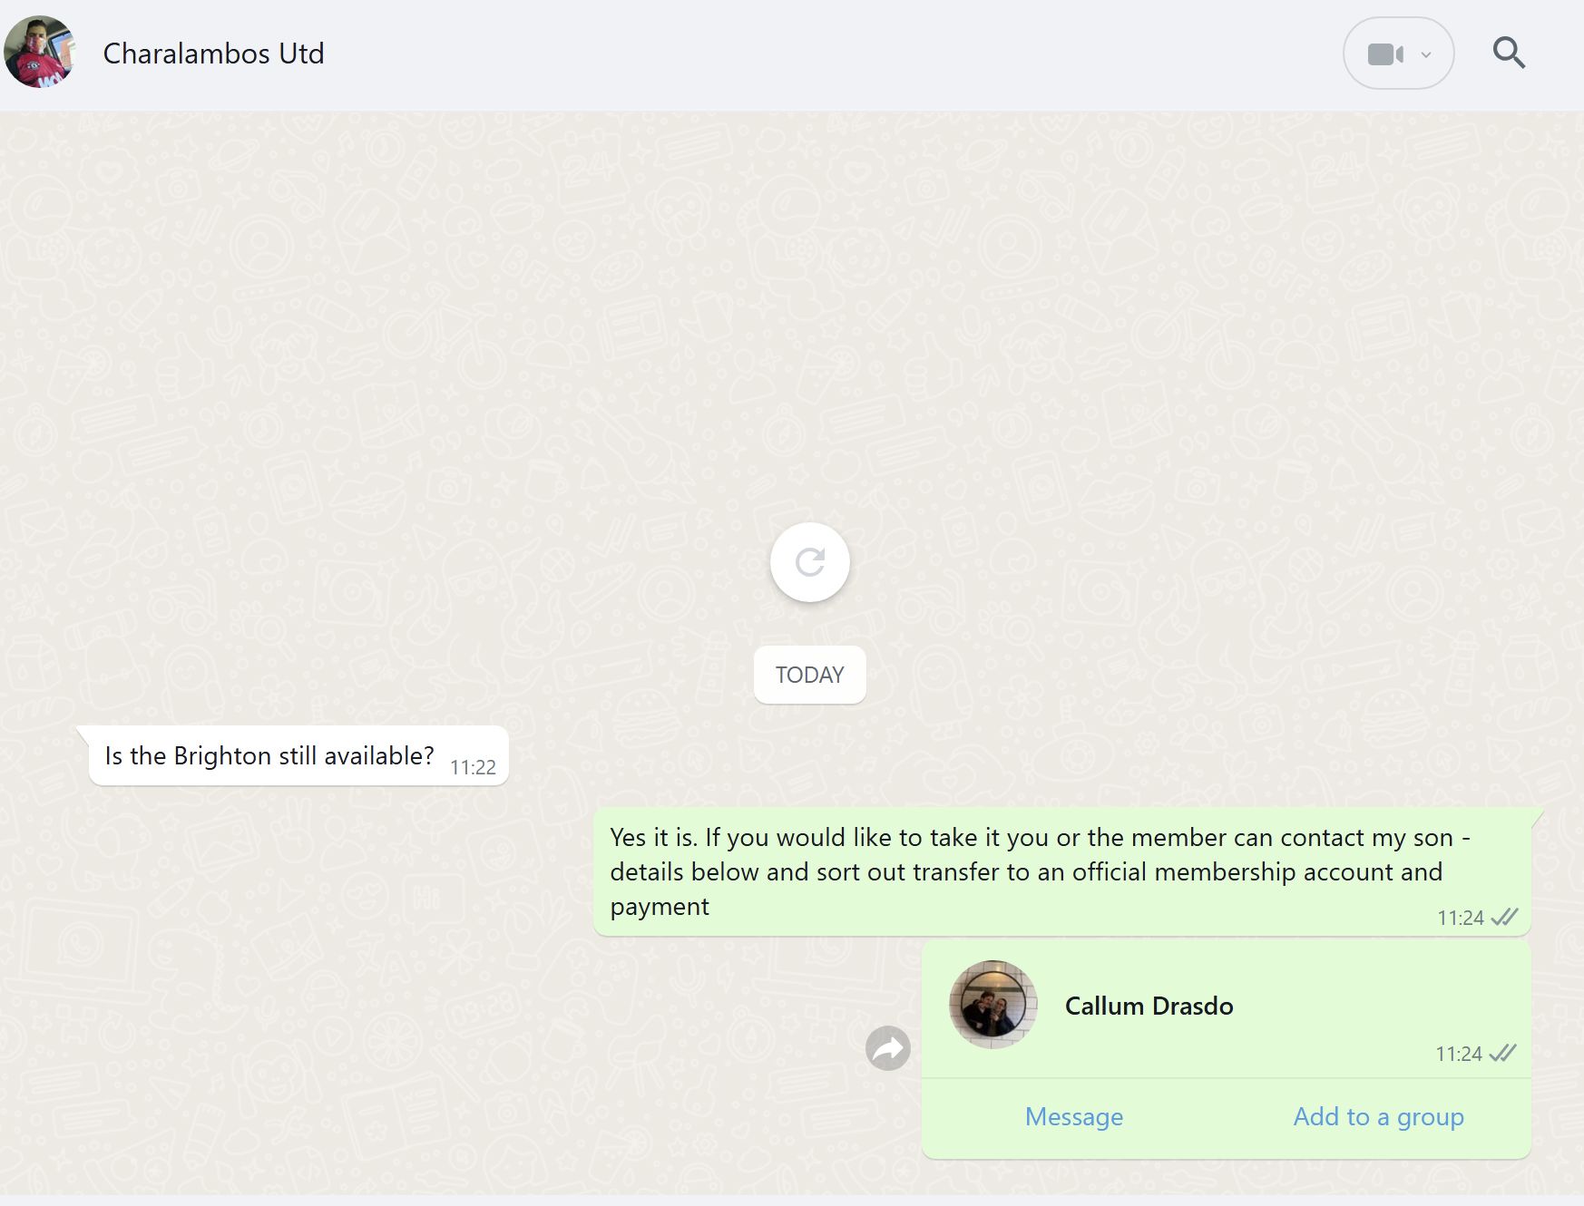The width and height of the screenshot is (1584, 1206).
Task: Open the chat search magnifier
Action: (x=1509, y=53)
